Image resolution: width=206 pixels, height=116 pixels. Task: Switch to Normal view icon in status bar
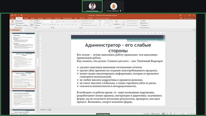[x=164, y=114]
